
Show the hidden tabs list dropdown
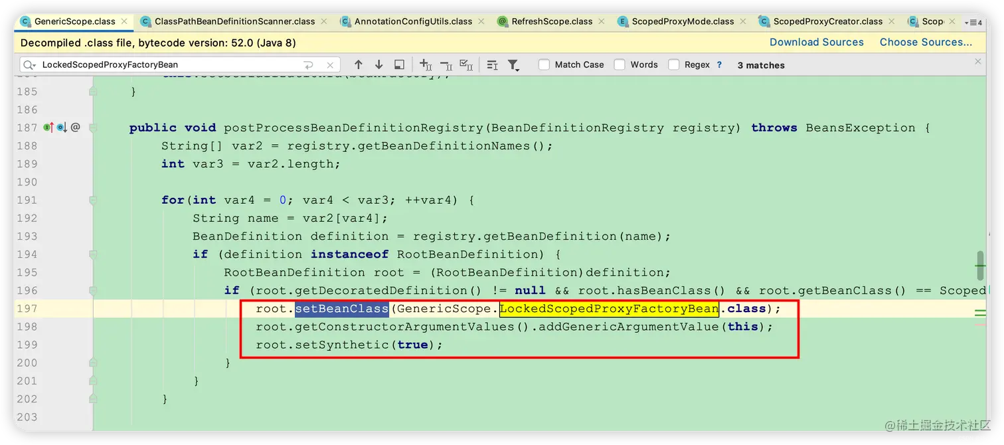point(975,22)
